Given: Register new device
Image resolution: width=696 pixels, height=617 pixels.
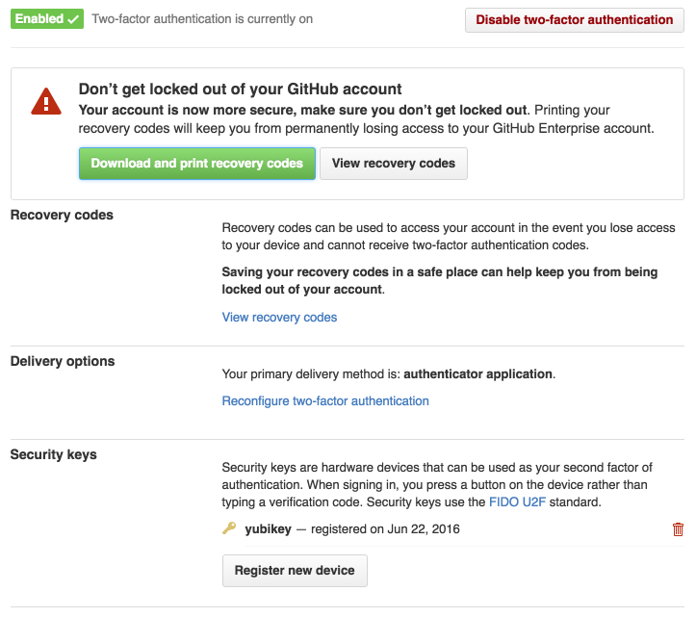Looking at the screenshot, I should (x=295, y=571).
